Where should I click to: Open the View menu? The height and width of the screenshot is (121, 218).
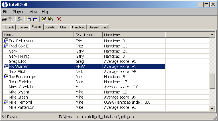coord(34,12)
